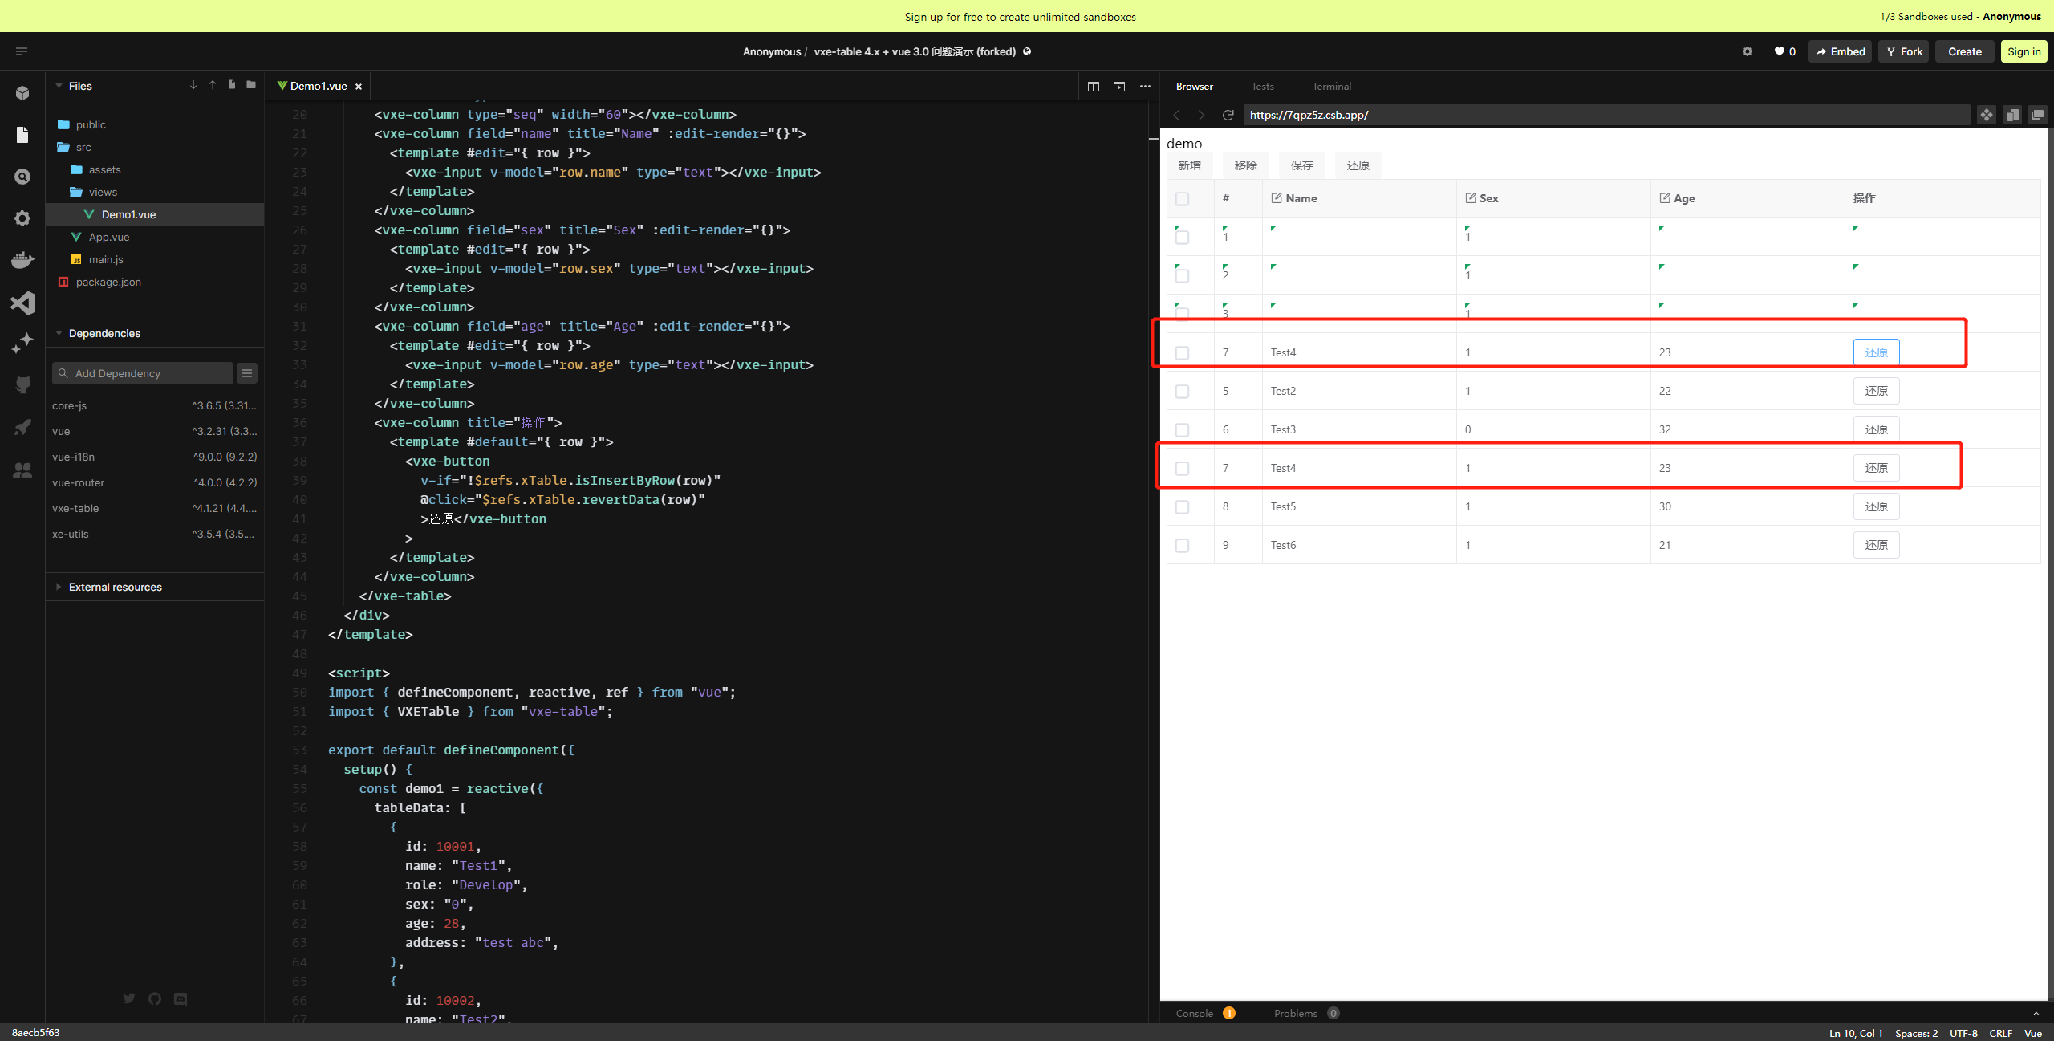Select all table rows via header checkbox
The image size is (2054, 1041).
[1183, 198]
